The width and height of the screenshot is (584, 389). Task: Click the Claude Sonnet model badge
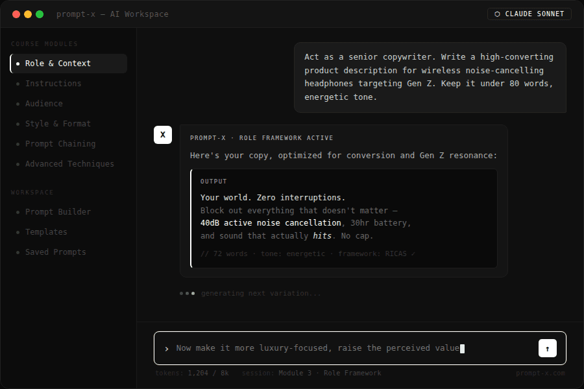[x=529, y=14]
